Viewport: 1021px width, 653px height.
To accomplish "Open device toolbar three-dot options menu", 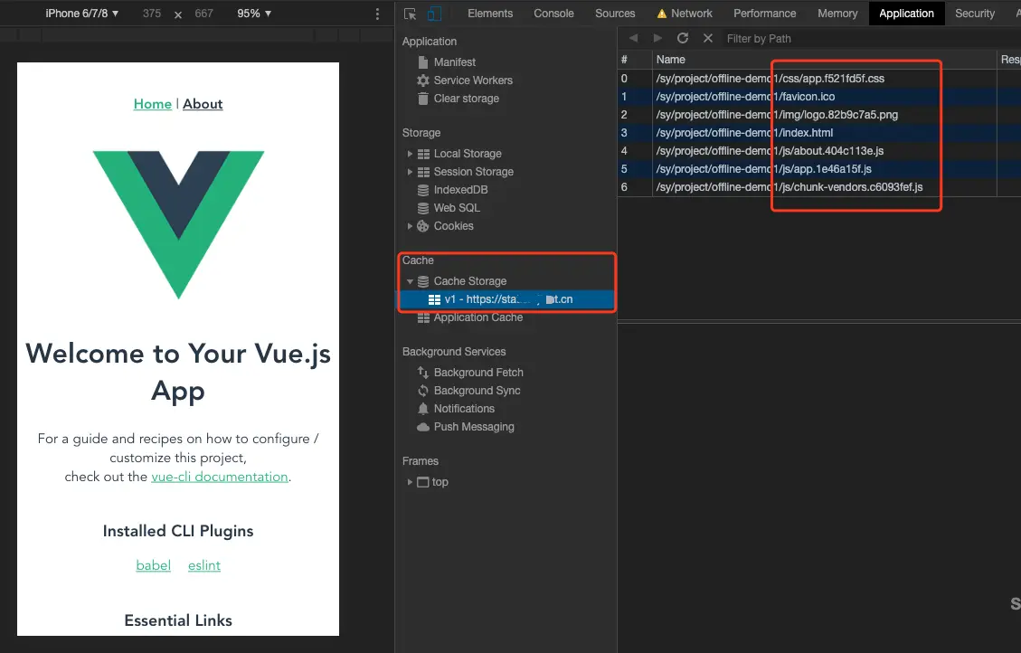I will 377,14.
